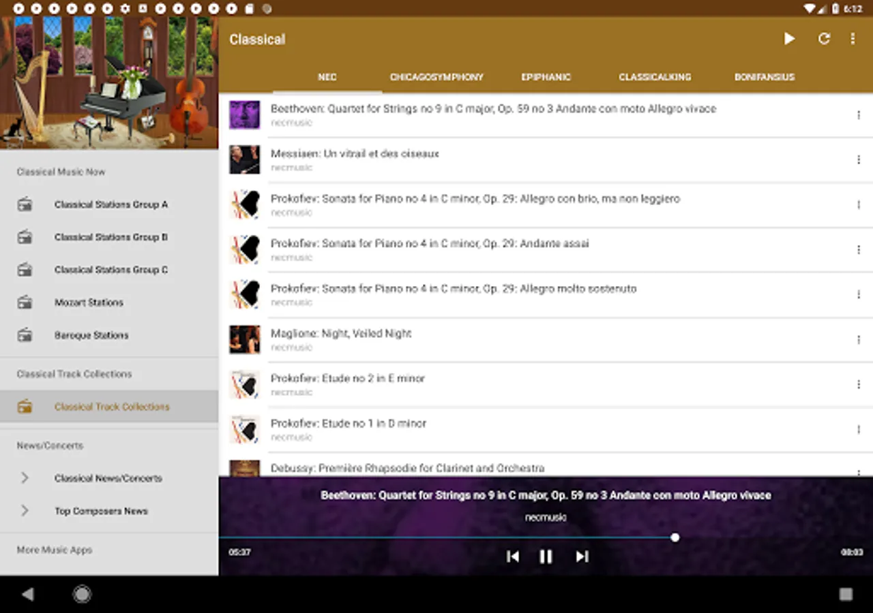Image resolution: width=873 pixels, height=613 pixels.
Task: Click the Messiaen track album thumbnail
Action: click(x=244, y=160)
